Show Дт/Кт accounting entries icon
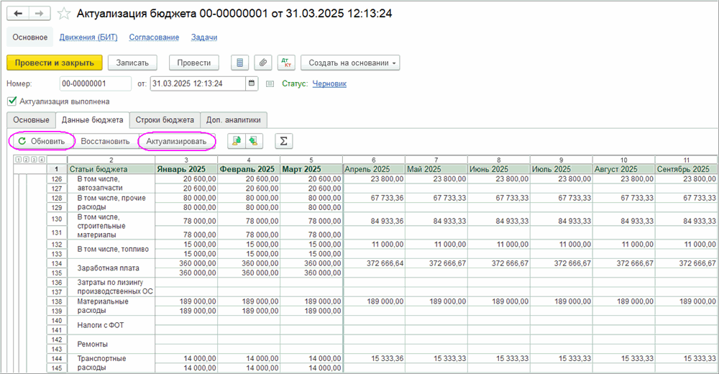Viewport: 719px width, 374px height. click(285, 63)
